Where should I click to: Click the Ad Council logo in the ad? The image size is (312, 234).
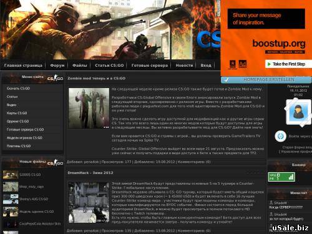coord(243,64)
